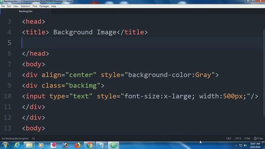The height and width of the screenshot is (149, 265).
Task: Open the Help menu
Action: click(x=53, y=6)
